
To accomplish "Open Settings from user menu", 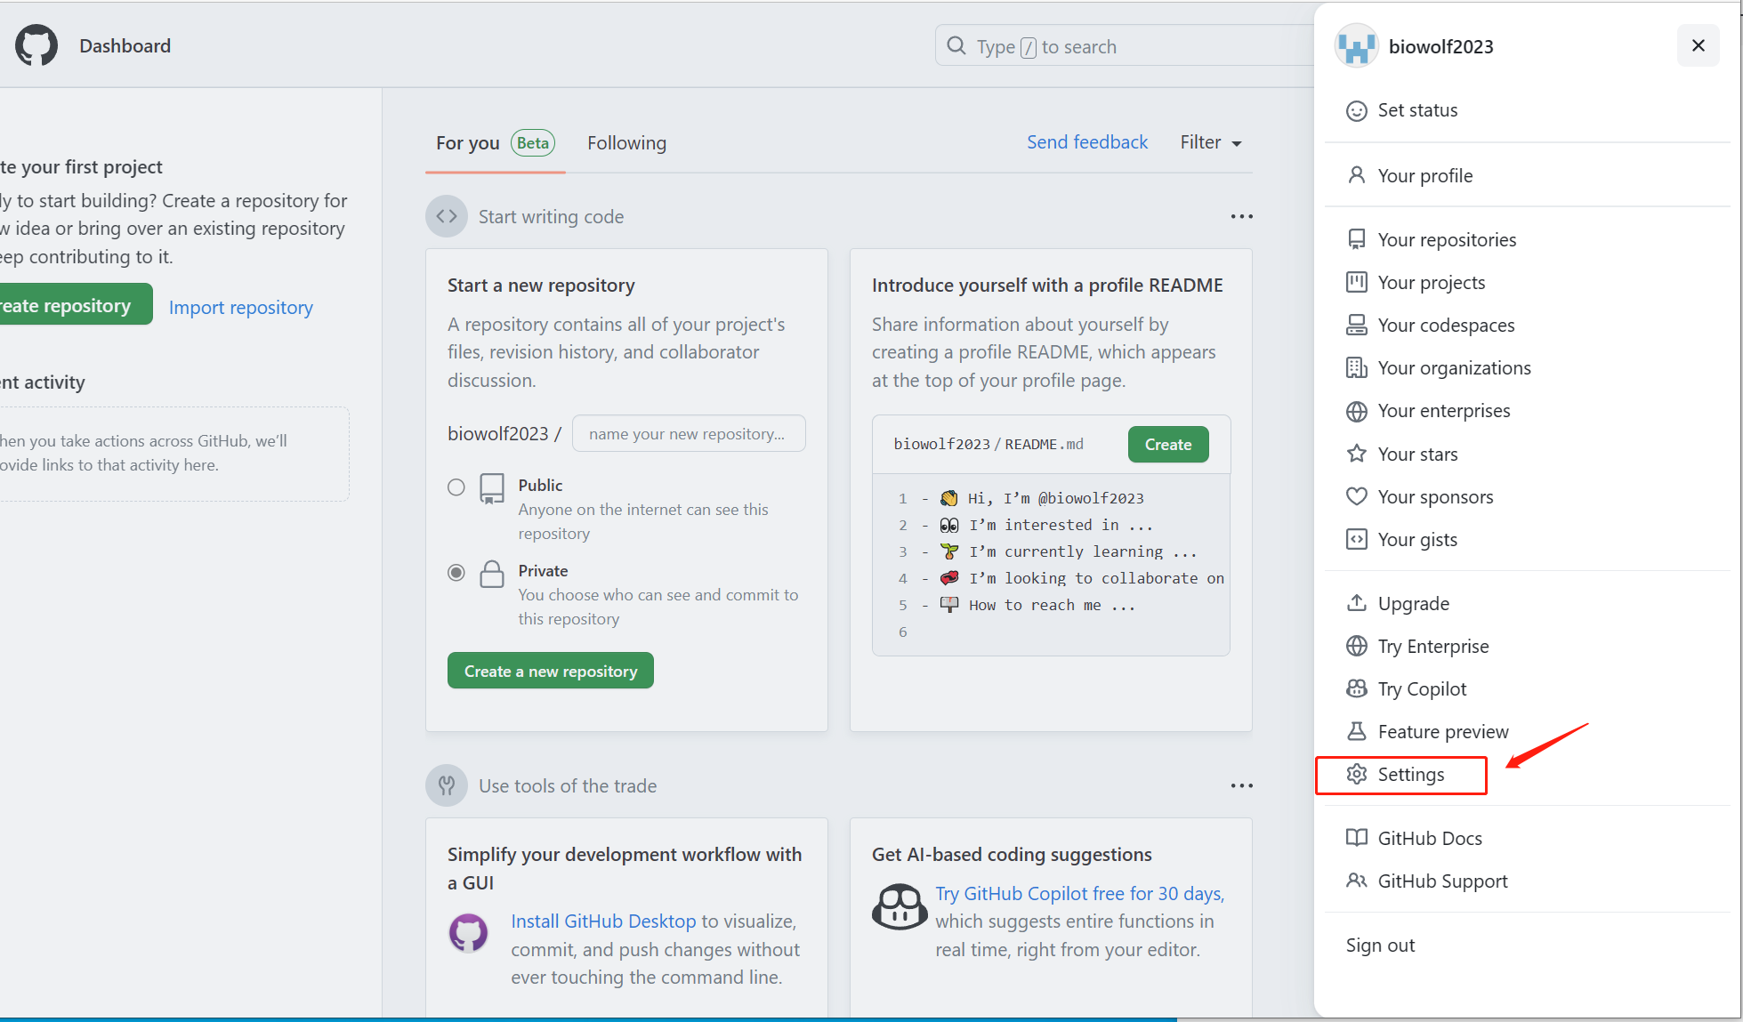I will point(1411,774).
